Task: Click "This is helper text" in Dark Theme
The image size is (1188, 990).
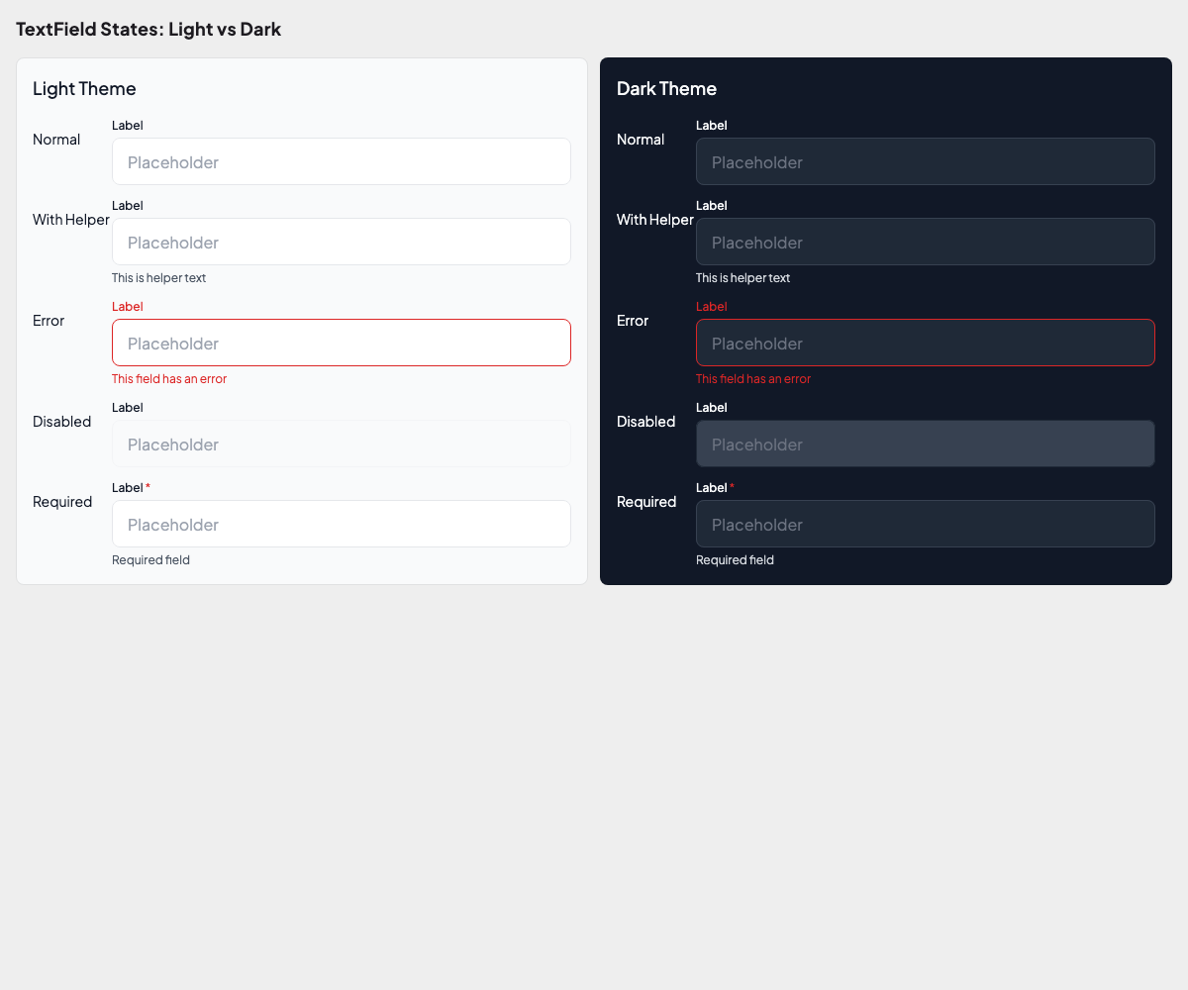Action: (742, 278)
